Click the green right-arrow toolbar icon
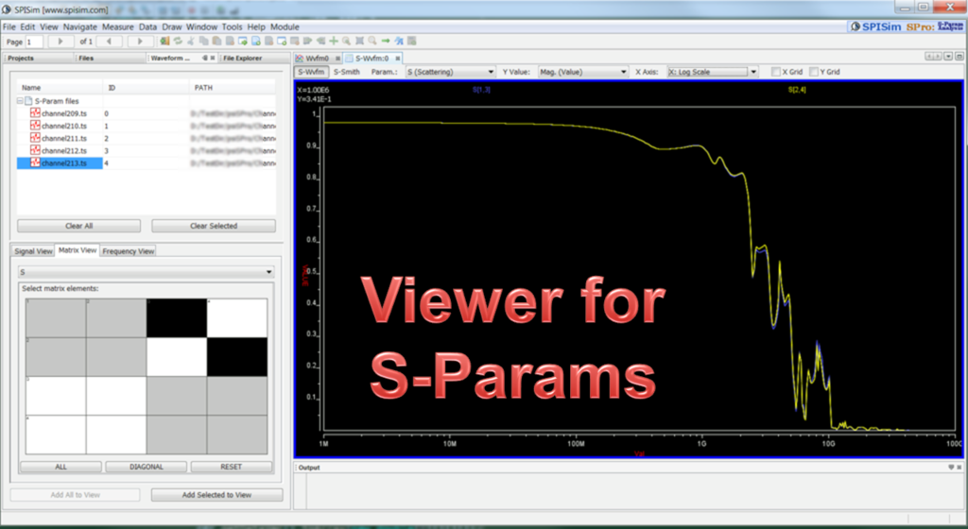 coord(386,42)
